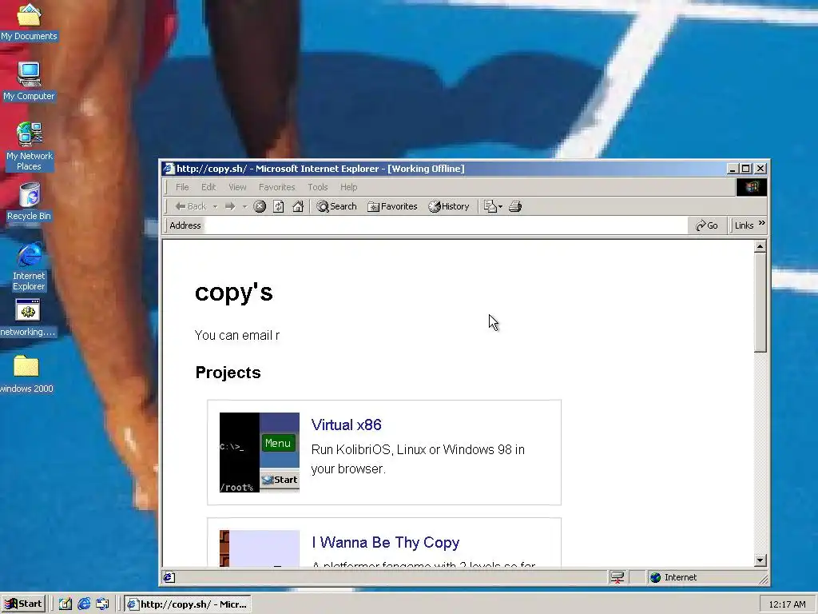Open the File menu
The width and height of the screenshot is (818, 614).
coord(182,187)
